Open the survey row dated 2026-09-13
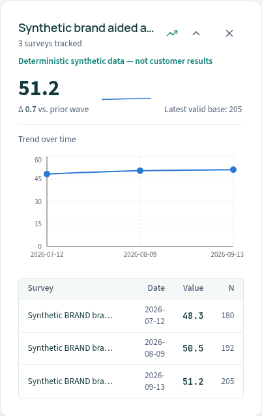The height and width of the screenshot is (416, 262). point(131,381)
